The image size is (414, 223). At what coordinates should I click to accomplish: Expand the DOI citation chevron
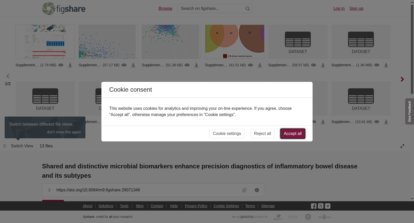[x=49, y=190]
